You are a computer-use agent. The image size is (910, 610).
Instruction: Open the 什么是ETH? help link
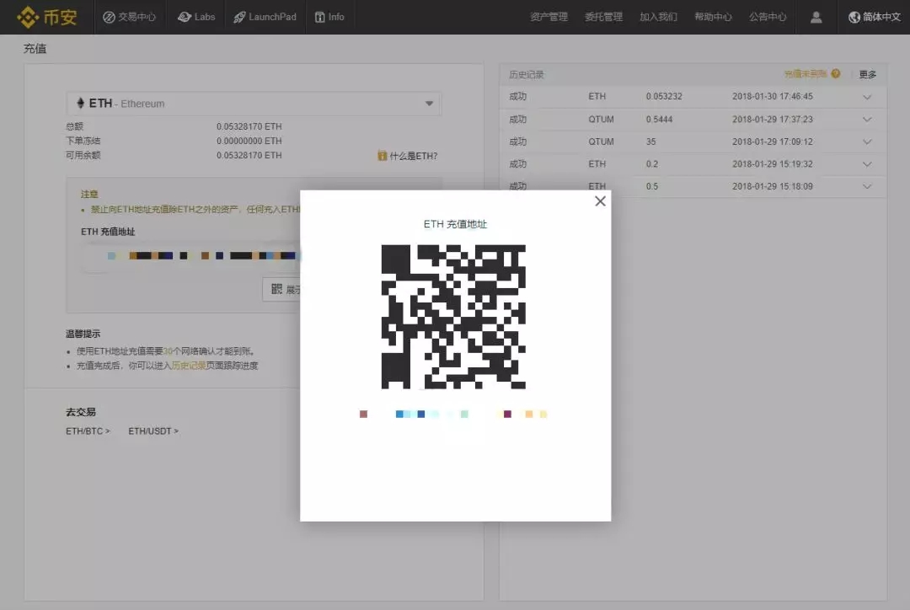click(408, 156)
